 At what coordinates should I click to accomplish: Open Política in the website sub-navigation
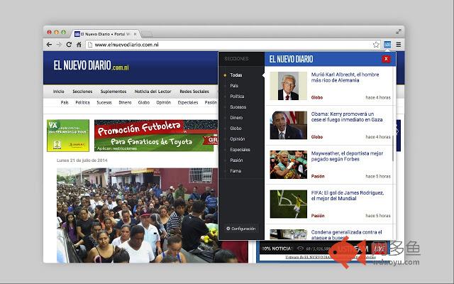(x=82, y=102)
